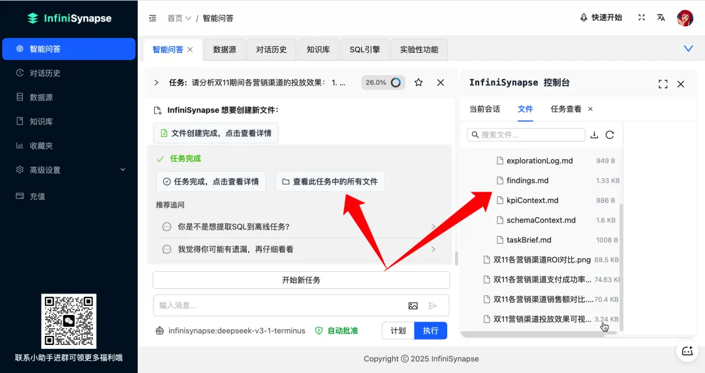Viewport: 705px width, 373px height.
Task: Open the language translation icon
Action: (661, 18)
